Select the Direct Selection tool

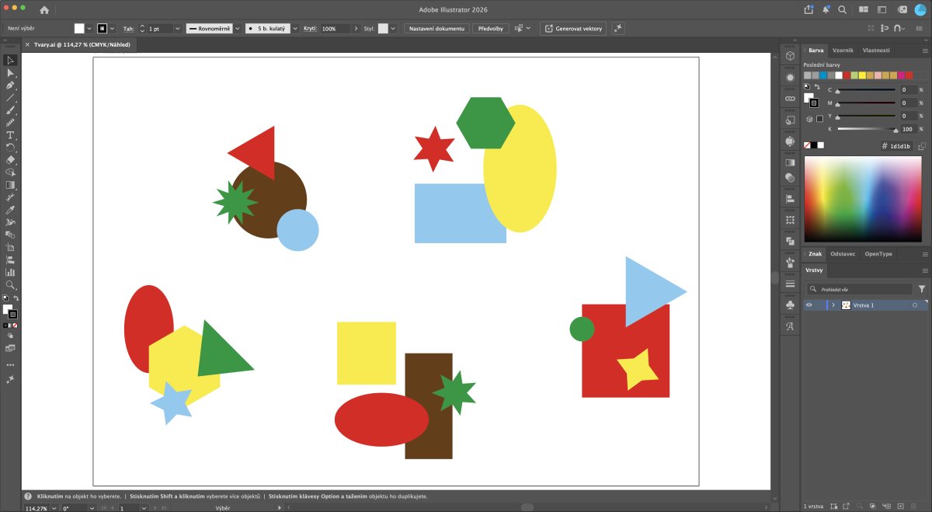pyautogui.click(x=11, y=72)
